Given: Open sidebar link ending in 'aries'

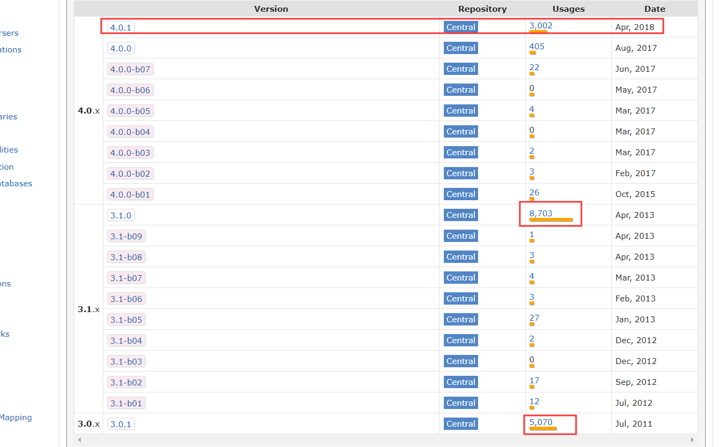Looking at the screenshot, I should [x=9, y=117].
